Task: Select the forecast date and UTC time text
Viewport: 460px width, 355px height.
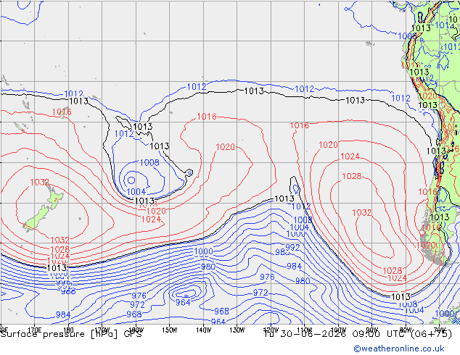Action: (358, 334)
